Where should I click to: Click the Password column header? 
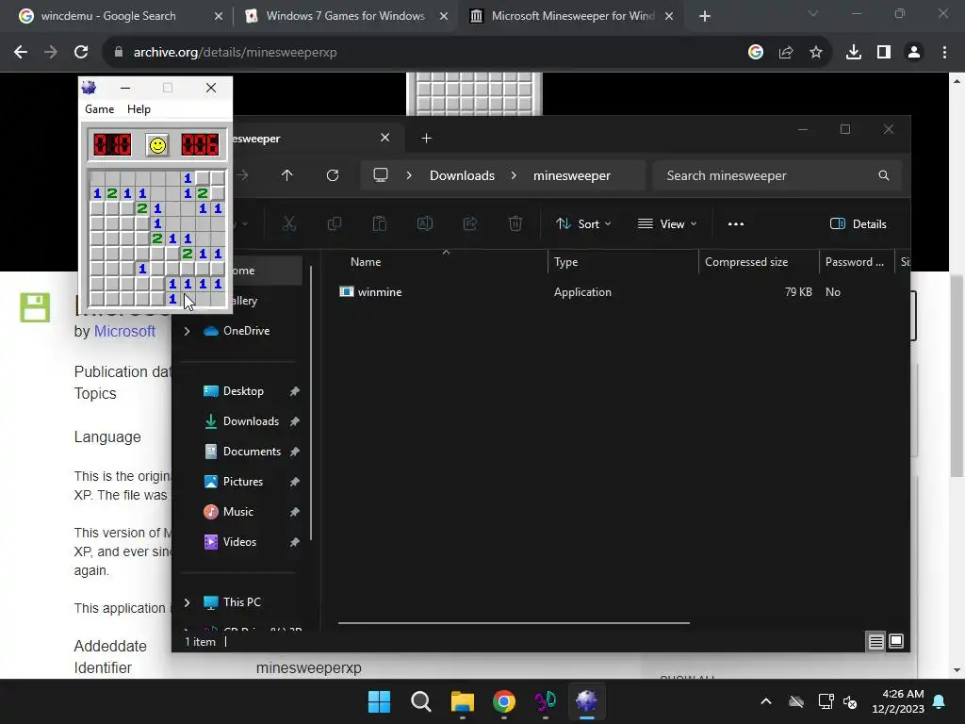click(x=854, y=262)
